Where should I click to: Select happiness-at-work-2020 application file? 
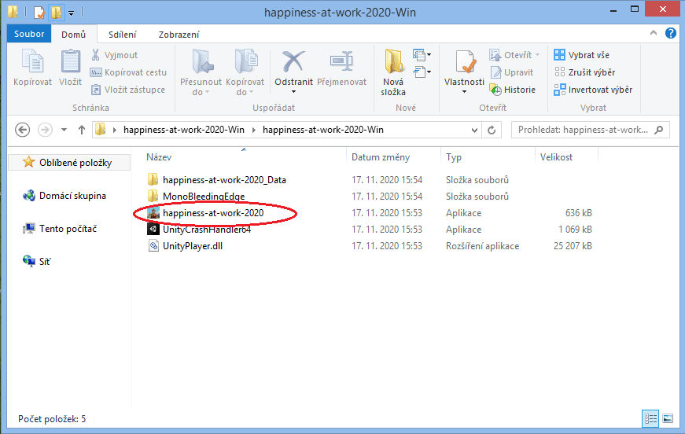(x=213, y=213)
